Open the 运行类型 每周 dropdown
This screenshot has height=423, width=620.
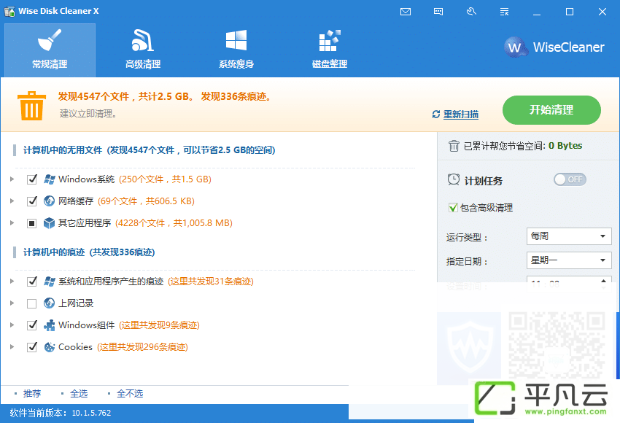(569, 236)
